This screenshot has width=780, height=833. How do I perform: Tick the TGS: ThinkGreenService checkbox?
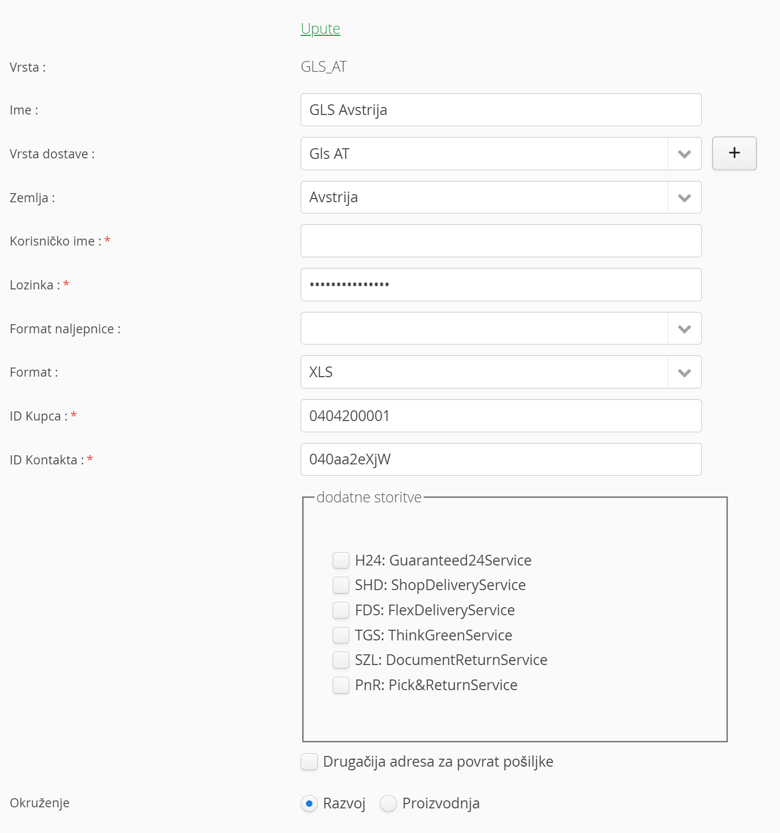(341, 635)
